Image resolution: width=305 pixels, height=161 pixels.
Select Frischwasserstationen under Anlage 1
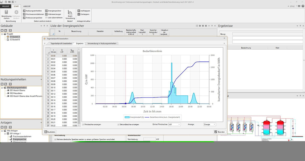22,137
